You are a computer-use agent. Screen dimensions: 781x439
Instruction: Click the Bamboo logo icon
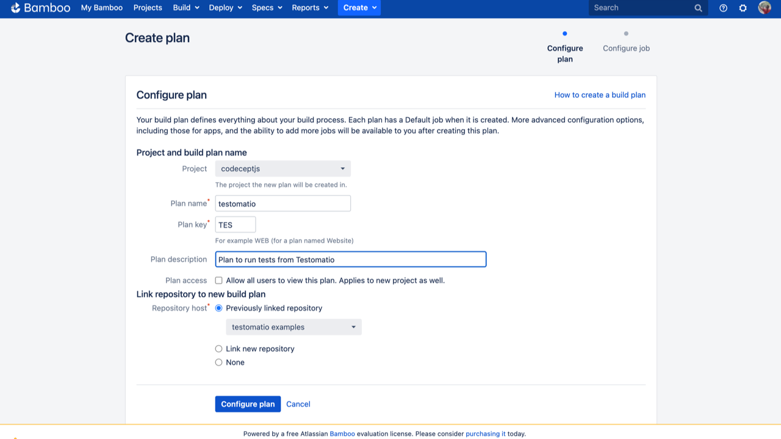pyautogui.click(x=16, y=8)
